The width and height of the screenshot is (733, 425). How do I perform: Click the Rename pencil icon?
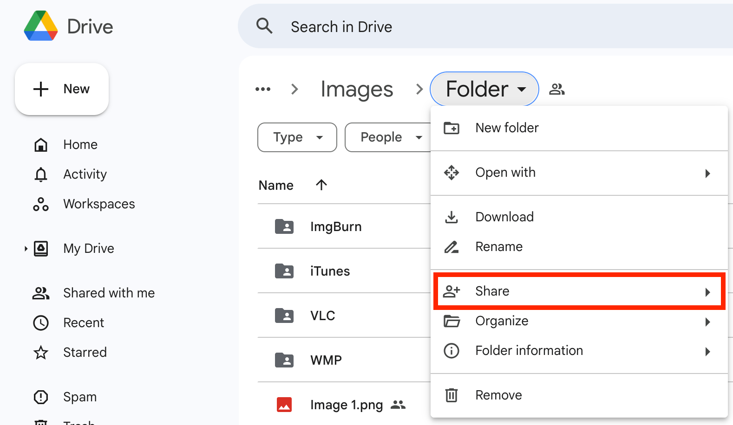coord(452,247)
